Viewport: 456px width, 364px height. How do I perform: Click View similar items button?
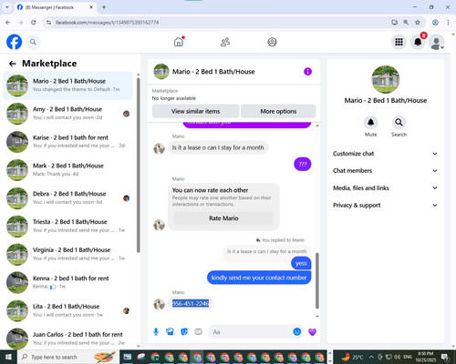195,111
